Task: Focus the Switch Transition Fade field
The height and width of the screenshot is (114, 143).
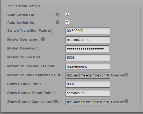Action: (88, 31)
